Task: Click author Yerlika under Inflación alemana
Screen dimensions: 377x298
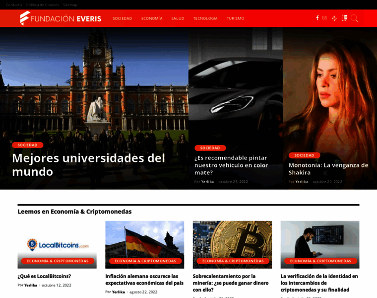Action: [x=119, y=292]
